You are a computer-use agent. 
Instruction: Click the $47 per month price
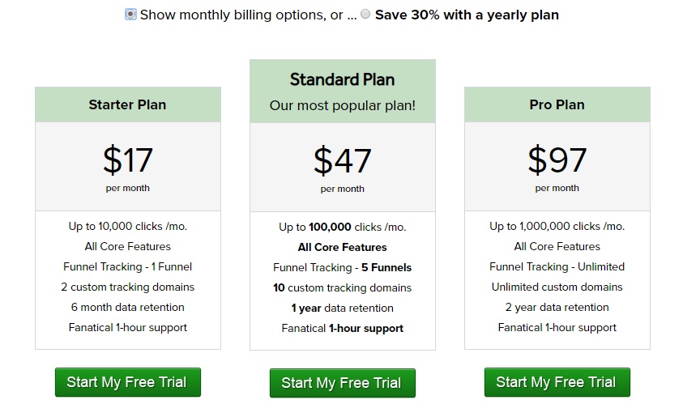click(x=342, y=160)
